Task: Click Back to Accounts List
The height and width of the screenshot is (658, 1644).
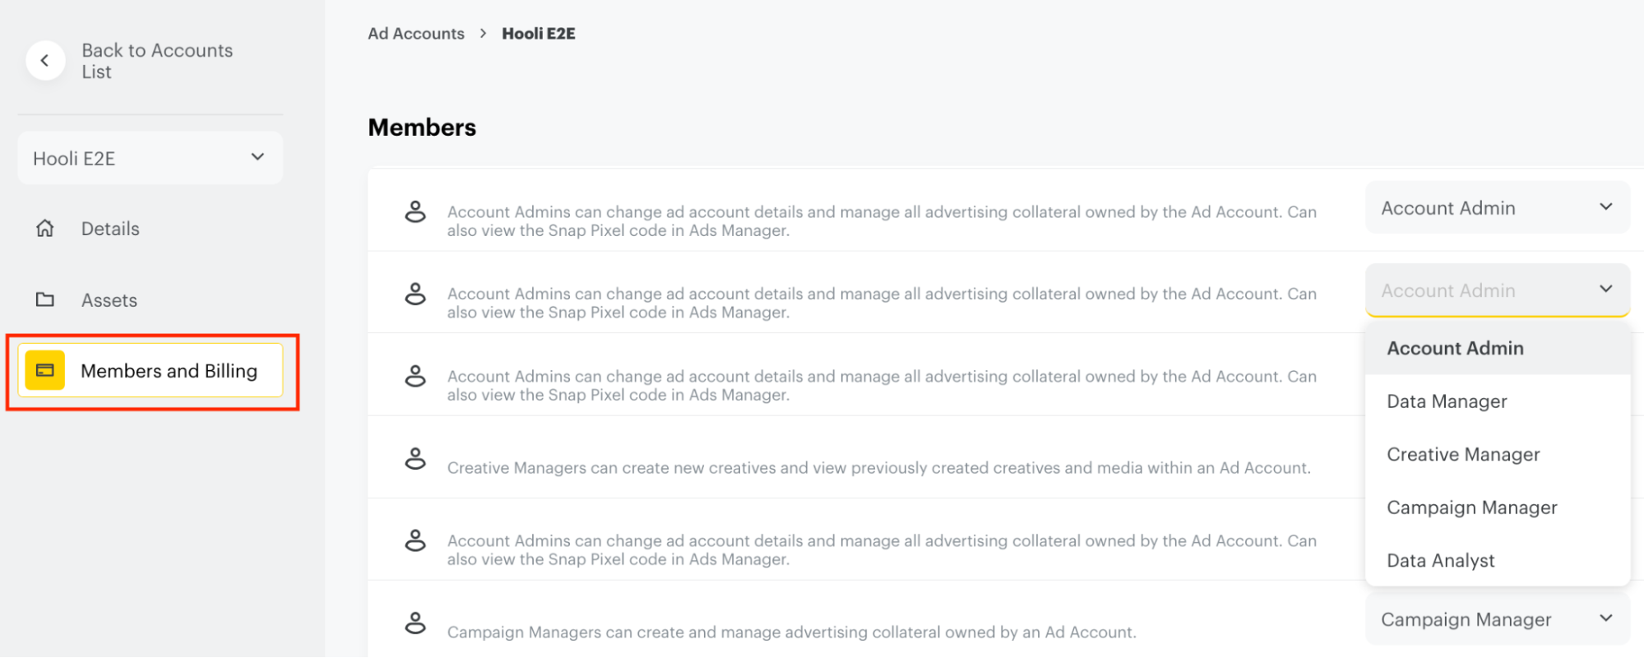Action: coord(156,60)
